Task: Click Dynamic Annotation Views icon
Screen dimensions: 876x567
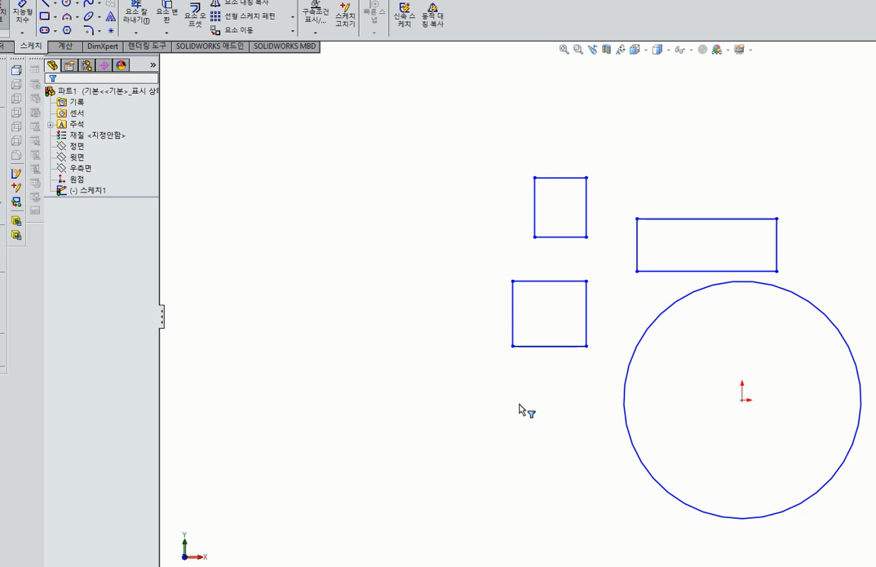Action: pos(621,50)
